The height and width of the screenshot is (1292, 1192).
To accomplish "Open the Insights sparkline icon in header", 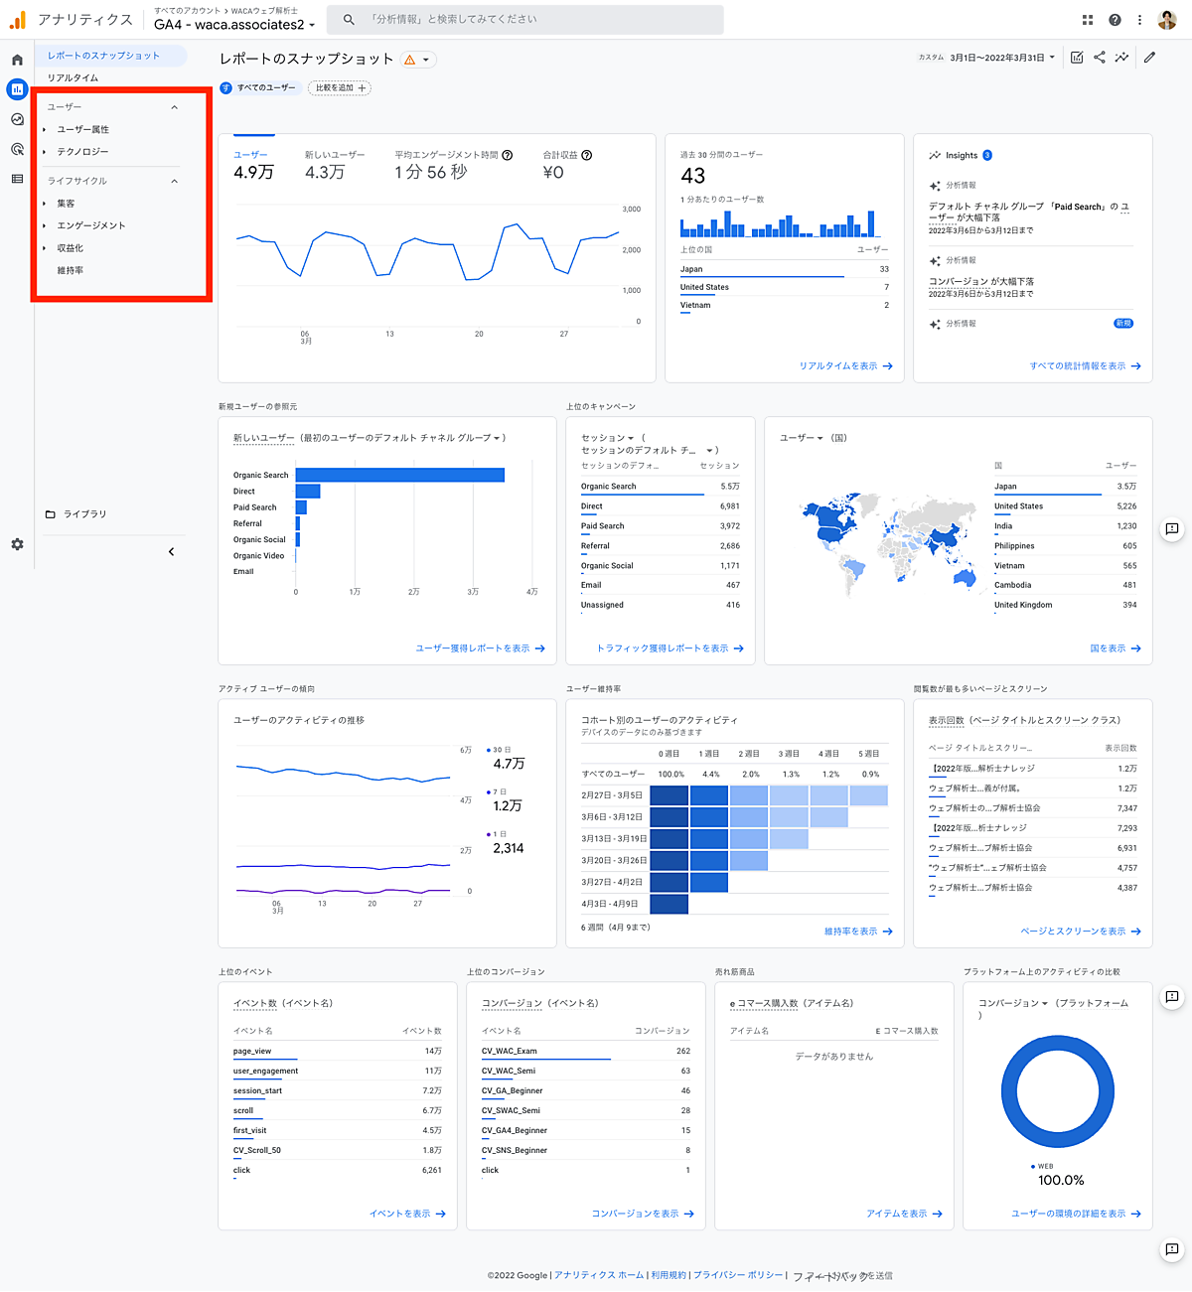I will [1121, 58].
